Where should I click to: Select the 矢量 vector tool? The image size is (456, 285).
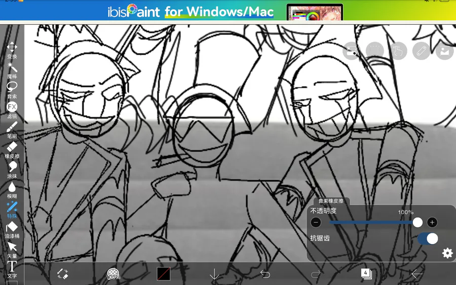pos(12,250)
